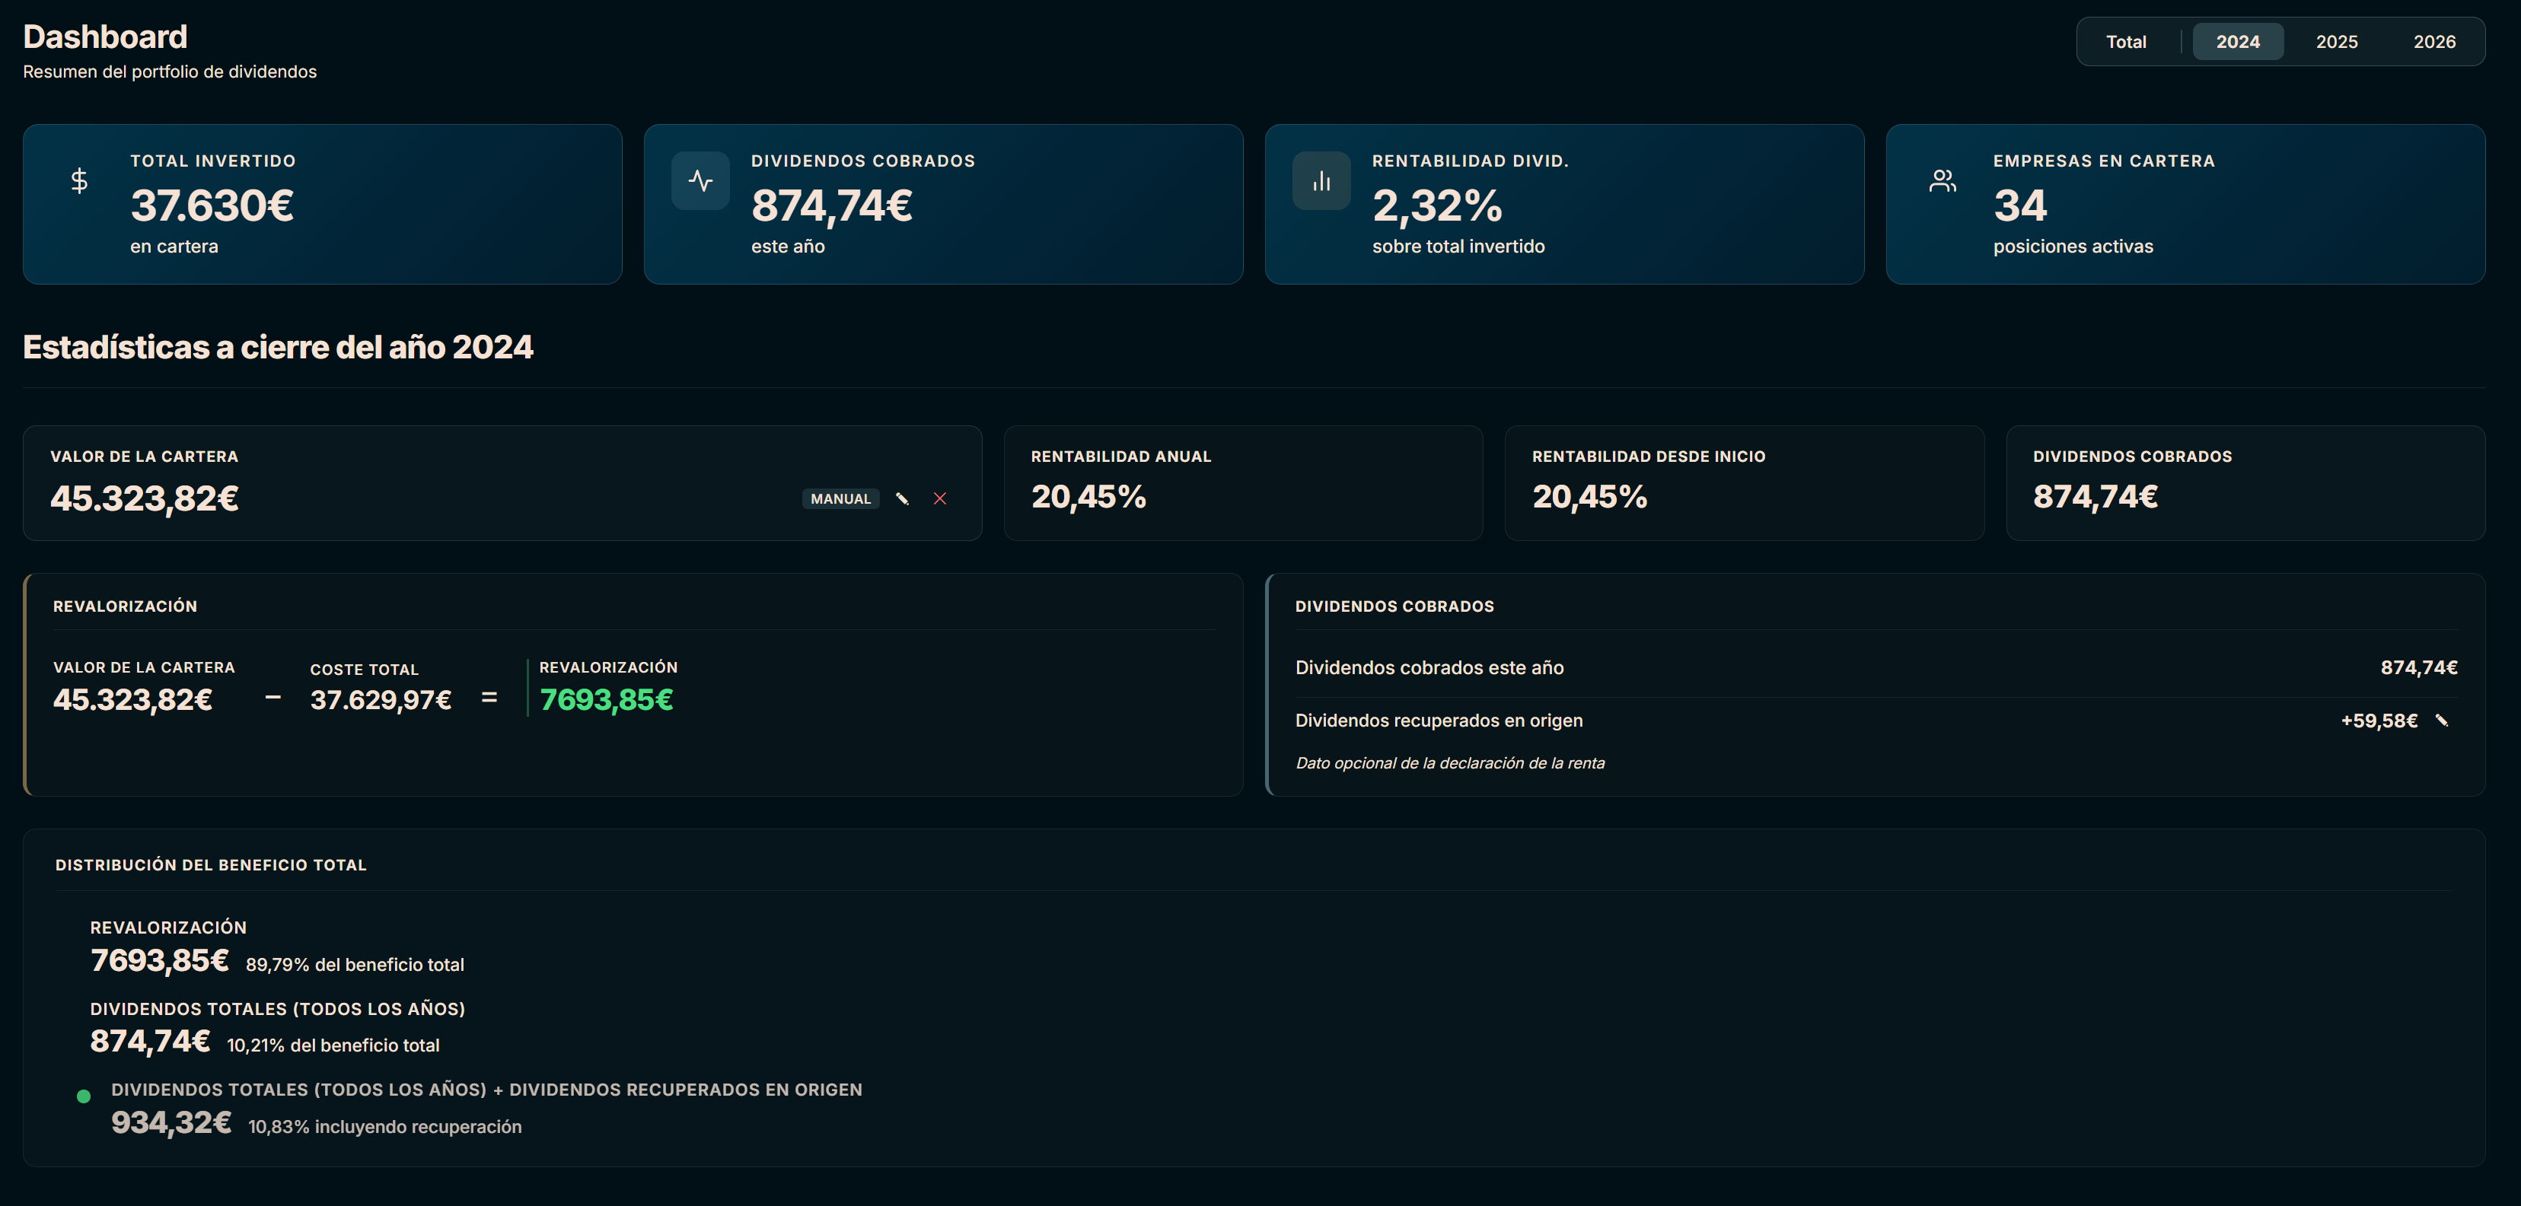2521x1206 pixels.
Task: Click the MANUAL badge on Valor de la Cartera
Action: (840, 499)
